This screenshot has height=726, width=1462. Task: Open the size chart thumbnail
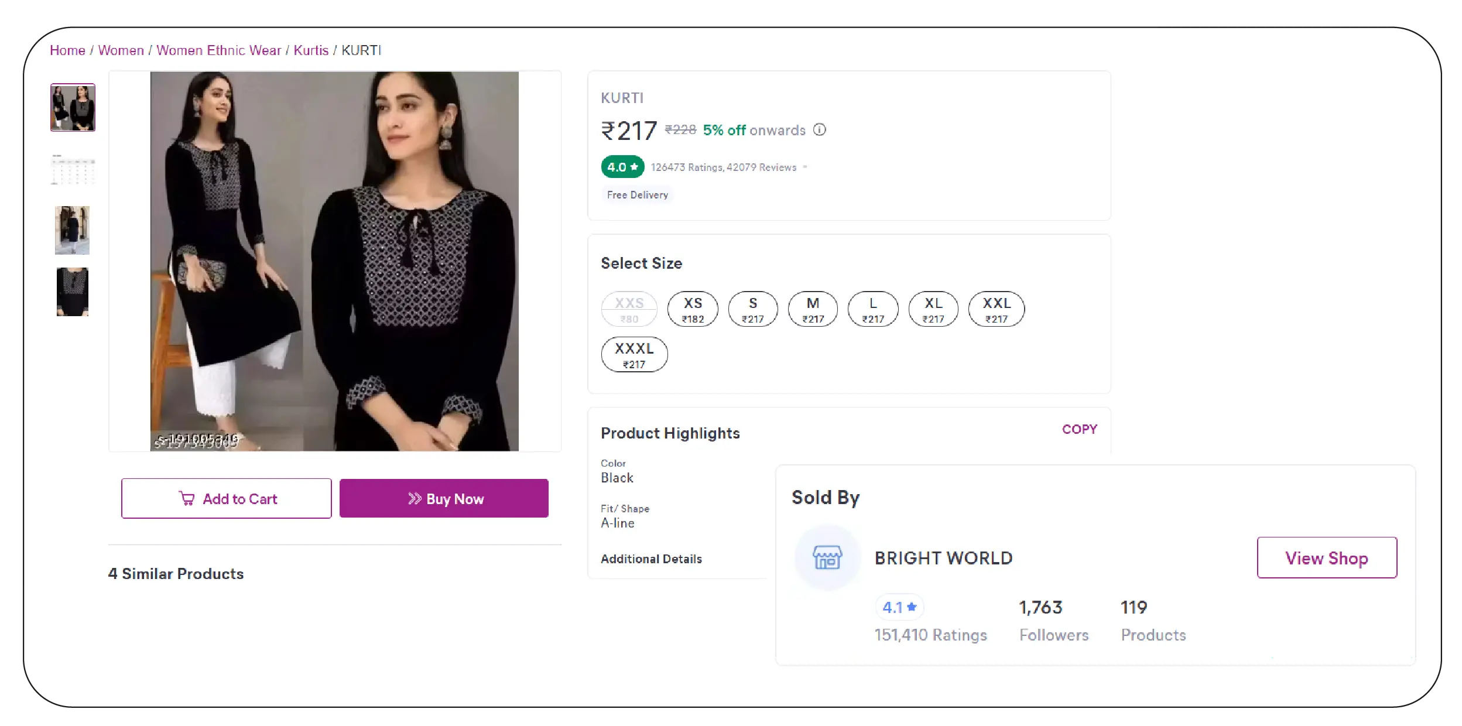coord(72,169)
